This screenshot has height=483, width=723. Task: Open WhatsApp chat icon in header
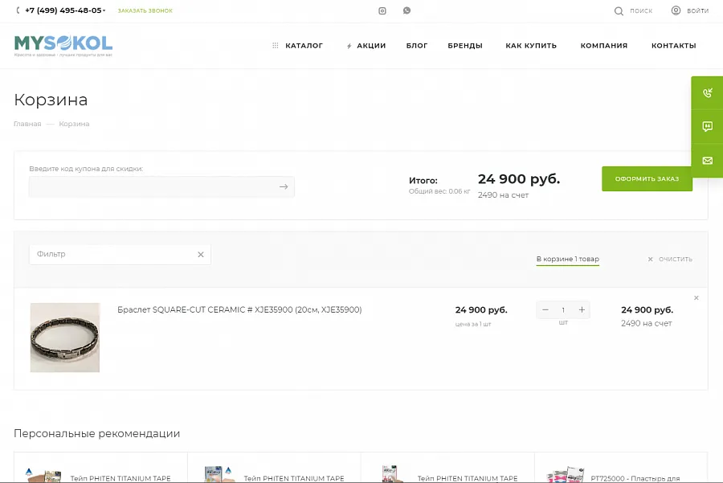406,10
